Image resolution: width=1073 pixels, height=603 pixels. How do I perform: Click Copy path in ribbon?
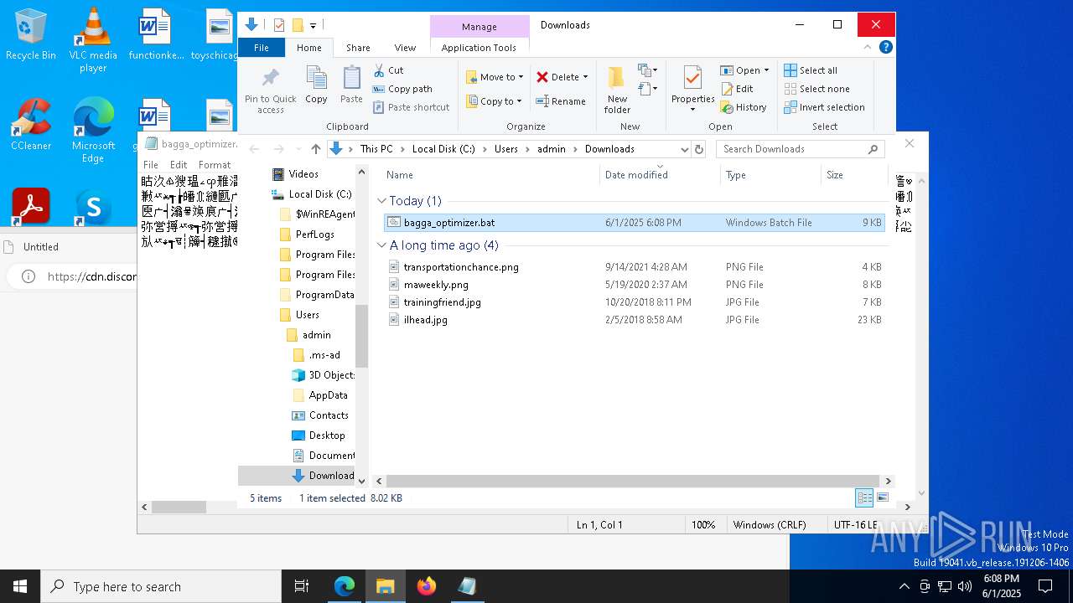(402, 89)
